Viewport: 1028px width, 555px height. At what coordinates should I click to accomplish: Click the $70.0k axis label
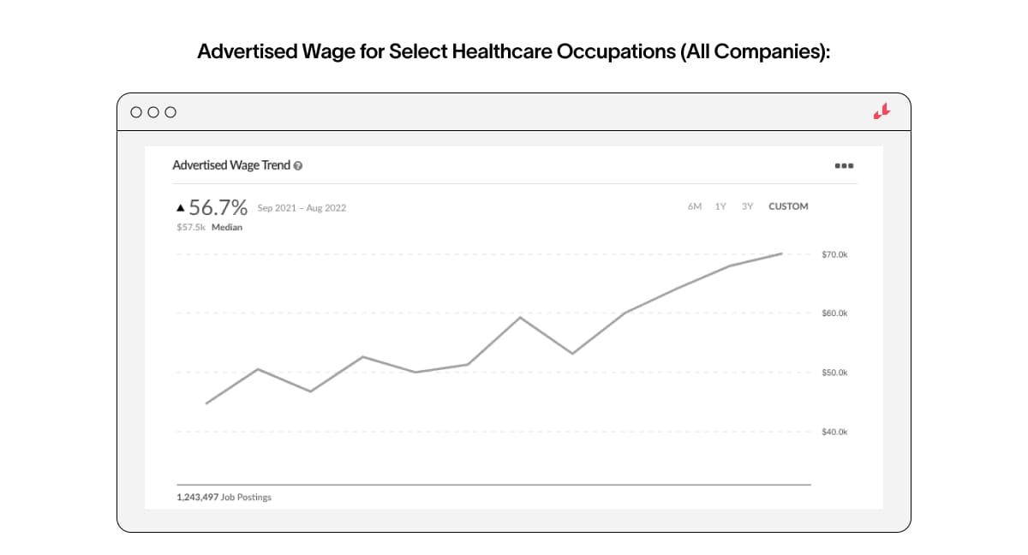[x=834, y=254]
